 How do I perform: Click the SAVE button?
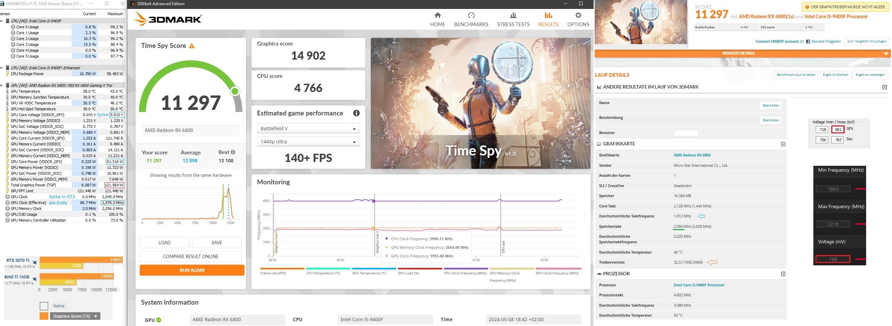coord(217,243)
